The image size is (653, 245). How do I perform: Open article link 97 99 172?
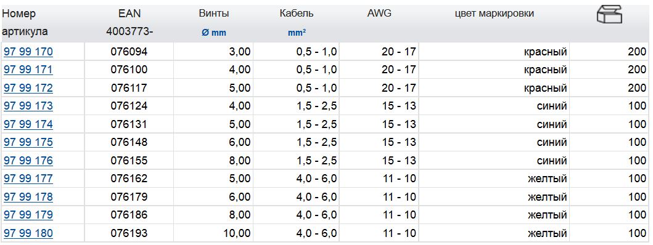[28, 88]
